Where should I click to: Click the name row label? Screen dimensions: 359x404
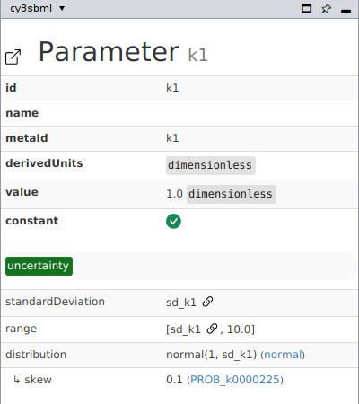(22, 113)
